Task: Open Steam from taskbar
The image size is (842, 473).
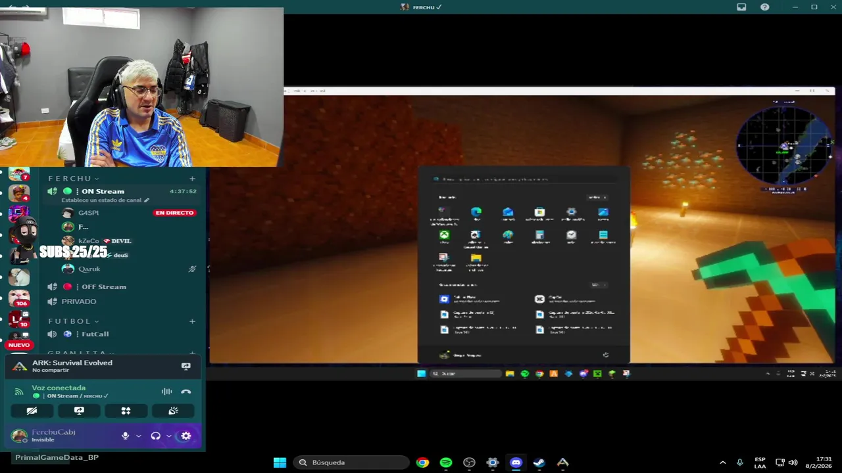Action: click(x=539, y=462)
